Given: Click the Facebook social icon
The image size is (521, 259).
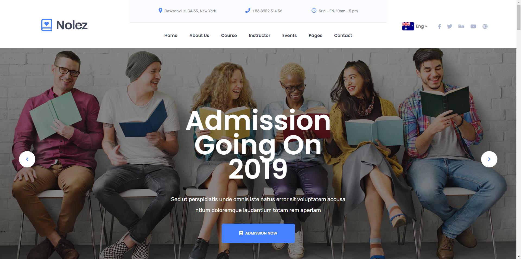Looking at the screenshot, I should (x=439, y=26).
